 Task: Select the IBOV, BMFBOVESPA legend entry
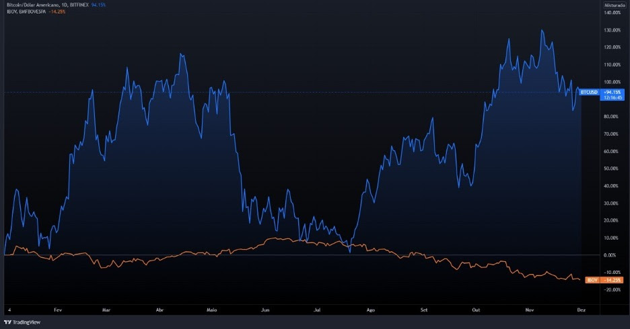(26, 11)
